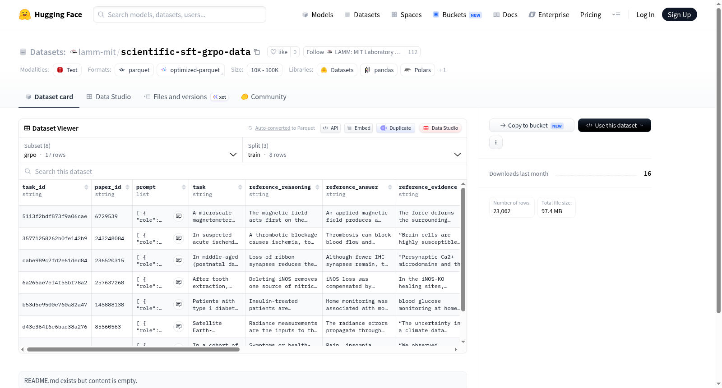Click the Duplicate button
Image resolution: width=722 pixels, height=388 pixels.
click(395, 128)
